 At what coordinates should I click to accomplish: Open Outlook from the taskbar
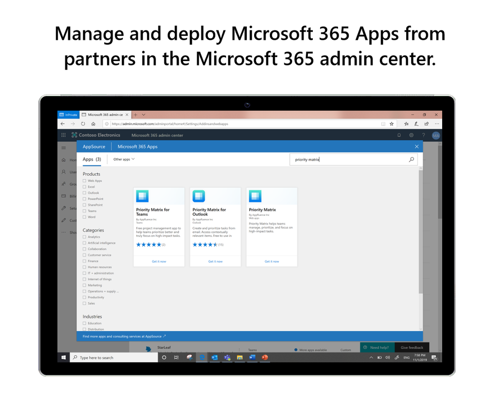[215, 358]
